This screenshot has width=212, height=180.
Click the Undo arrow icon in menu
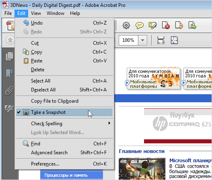pyautogui.click(x=26, y=23)
